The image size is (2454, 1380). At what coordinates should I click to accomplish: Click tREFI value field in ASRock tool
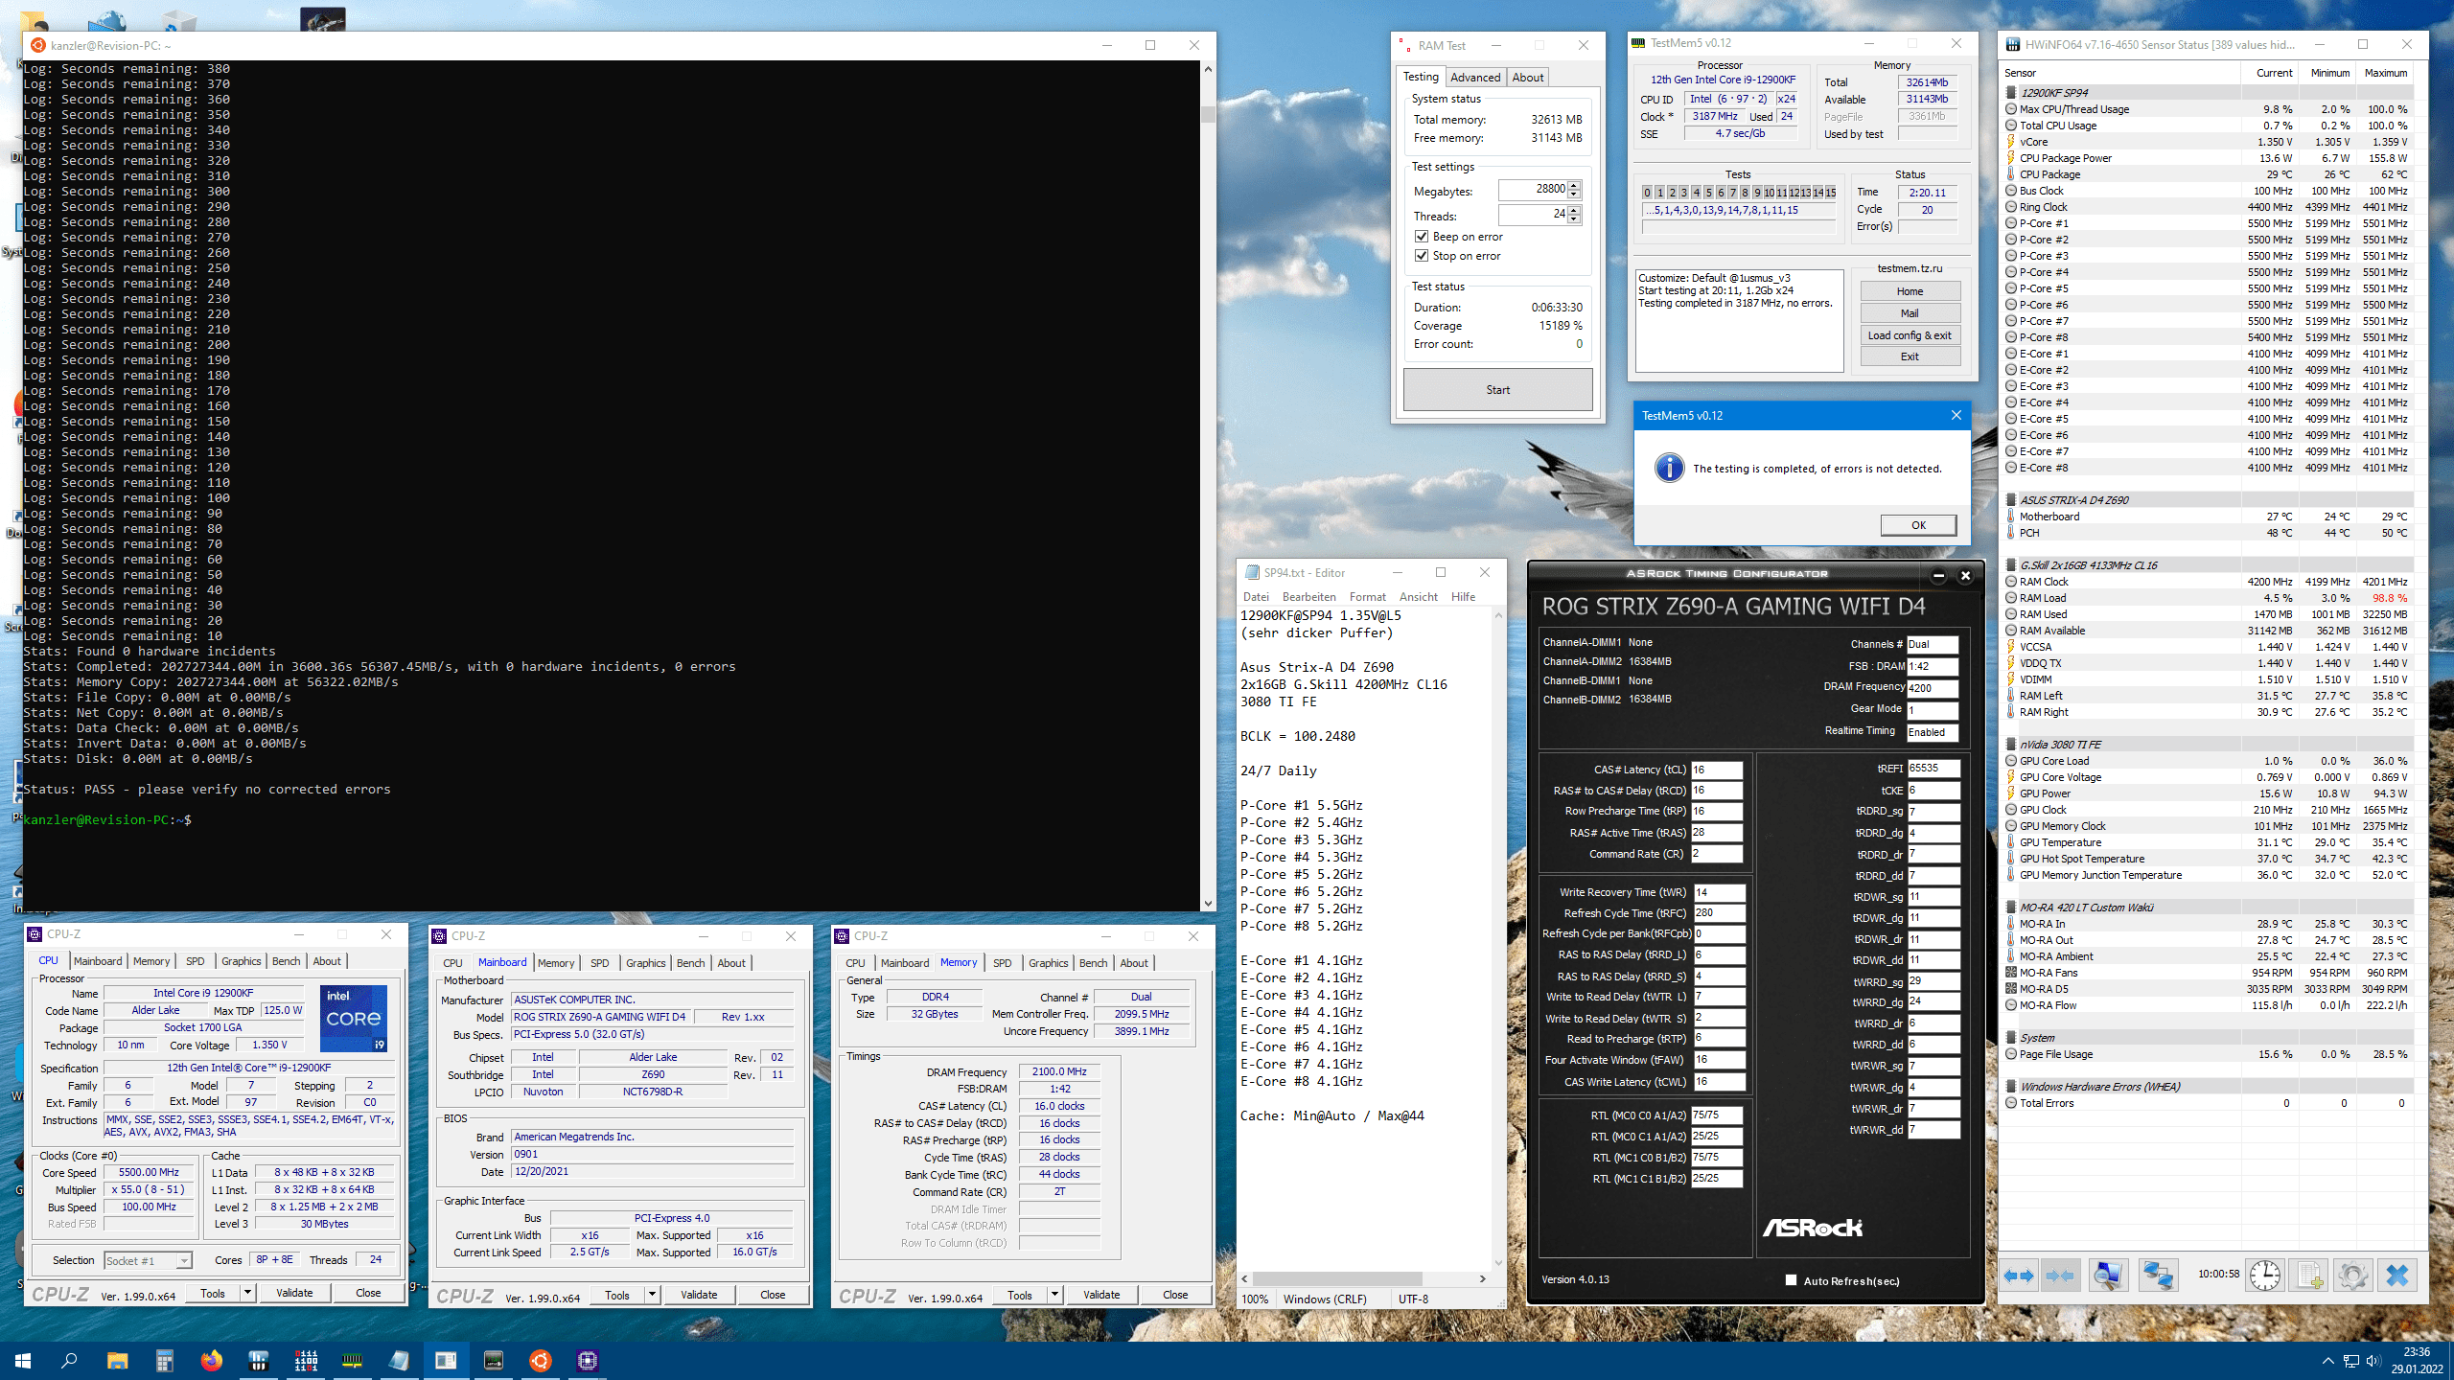tap(1933, 769)
